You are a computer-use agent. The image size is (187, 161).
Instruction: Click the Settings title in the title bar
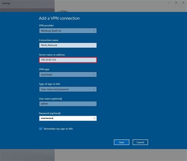(x=6, y=3)
